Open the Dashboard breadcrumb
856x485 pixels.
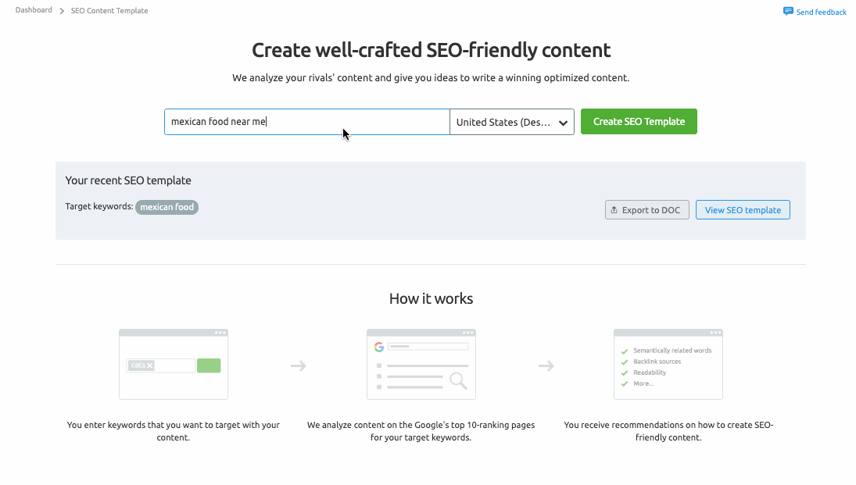click(33, 10)
